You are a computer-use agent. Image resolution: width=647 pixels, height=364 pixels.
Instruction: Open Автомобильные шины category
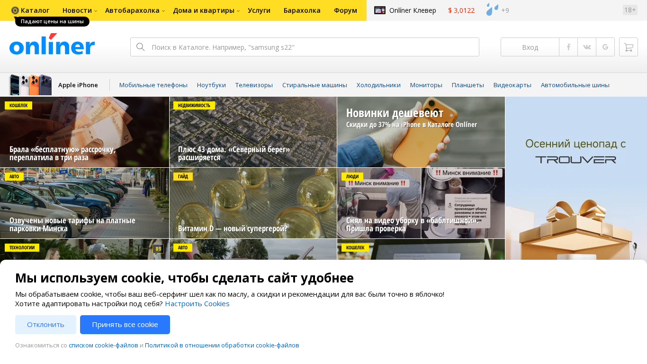pos(575,85)
